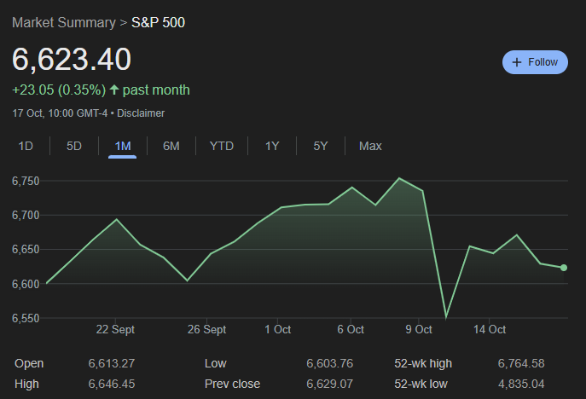Viewport: 586px width, 399px height.
Task: Click the High value 6,646.45
Action: point(112,384)
